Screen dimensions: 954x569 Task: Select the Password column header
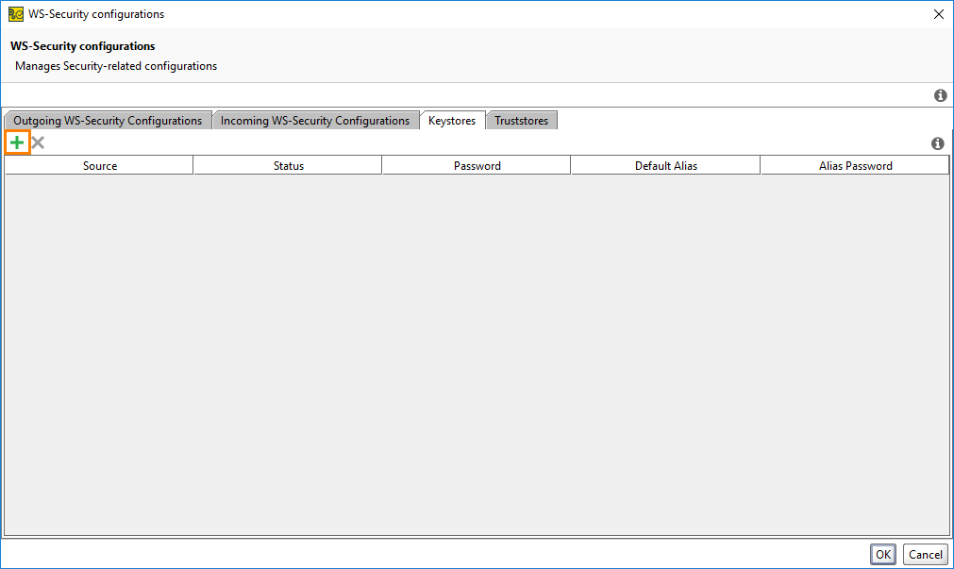click(477, 164)
